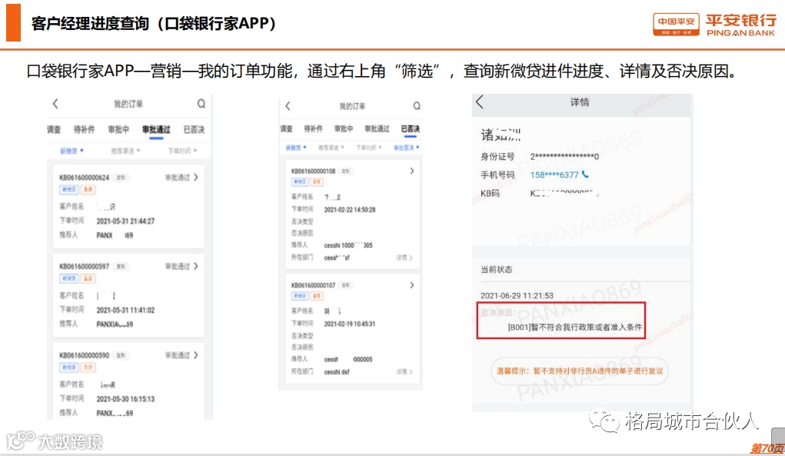Click timestamp 2021-05-31 21:44:27
785x456 pixels.
coord(125,221)
